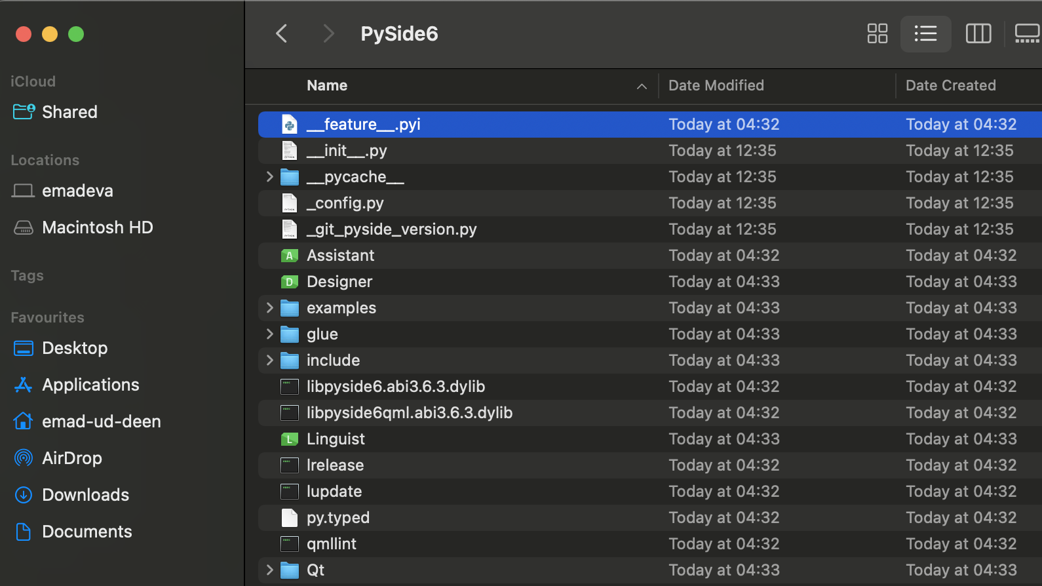Screen dimensions: 1042x586
Task: Switch to gallery view
Action: tap(1027, 33)
